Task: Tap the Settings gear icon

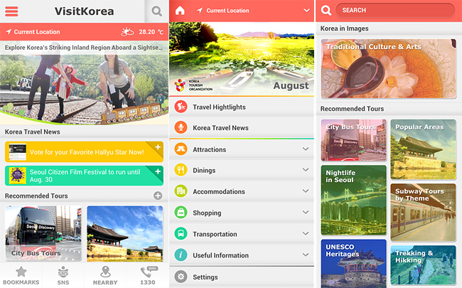Action: (x=181, y=277)
